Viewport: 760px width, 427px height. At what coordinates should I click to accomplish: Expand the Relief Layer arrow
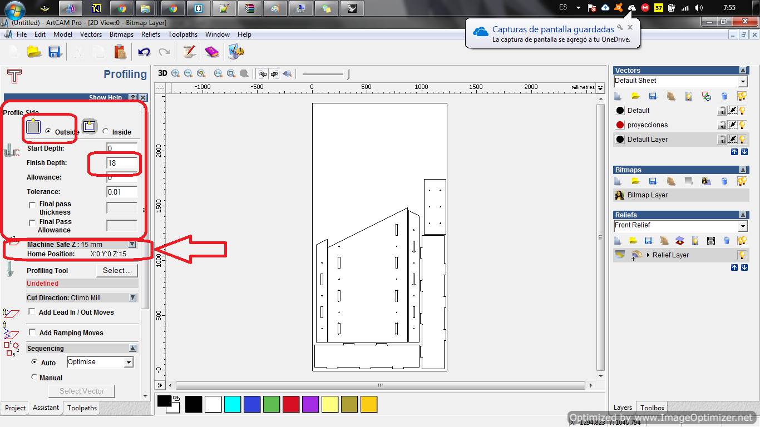(648, 255)
